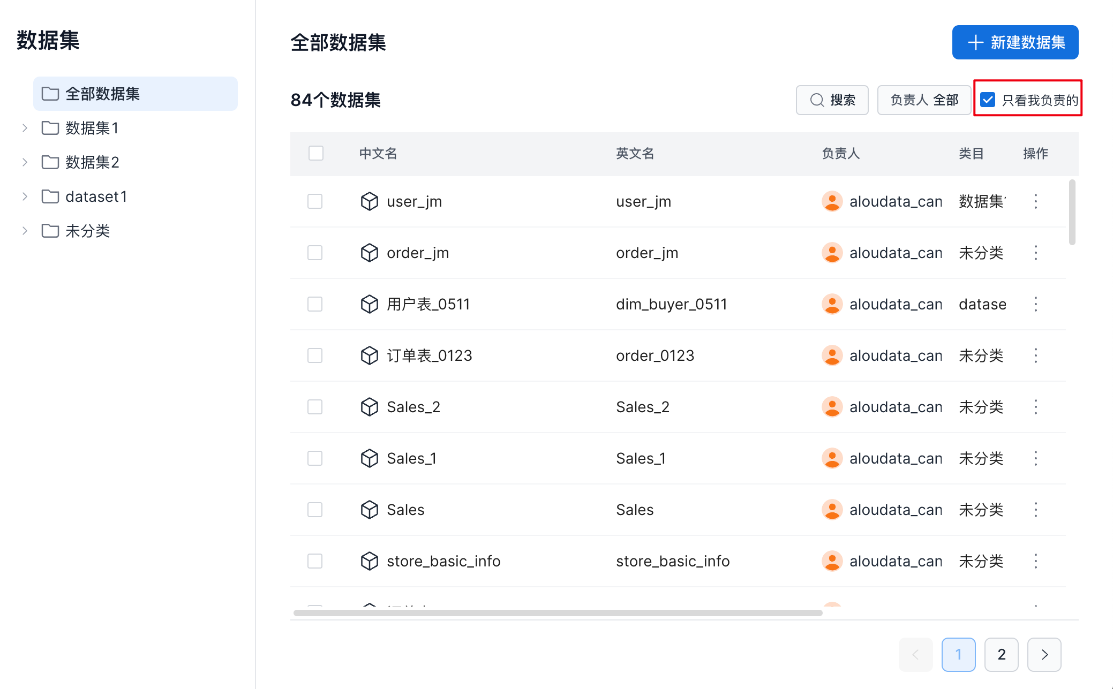Tick the select-all checkbox in table header

[x=316, y=153]
